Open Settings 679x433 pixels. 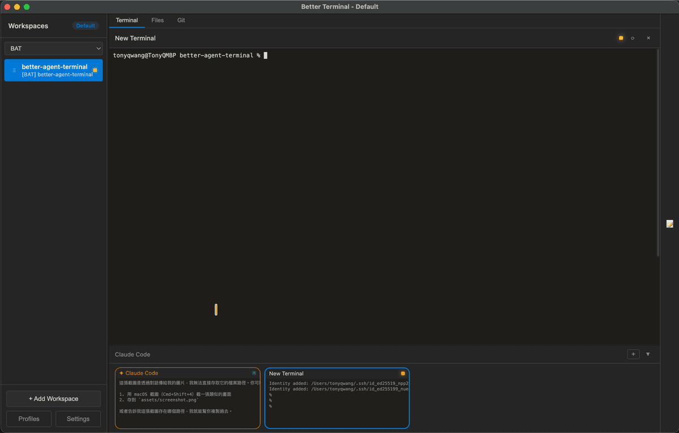point(78,419)
